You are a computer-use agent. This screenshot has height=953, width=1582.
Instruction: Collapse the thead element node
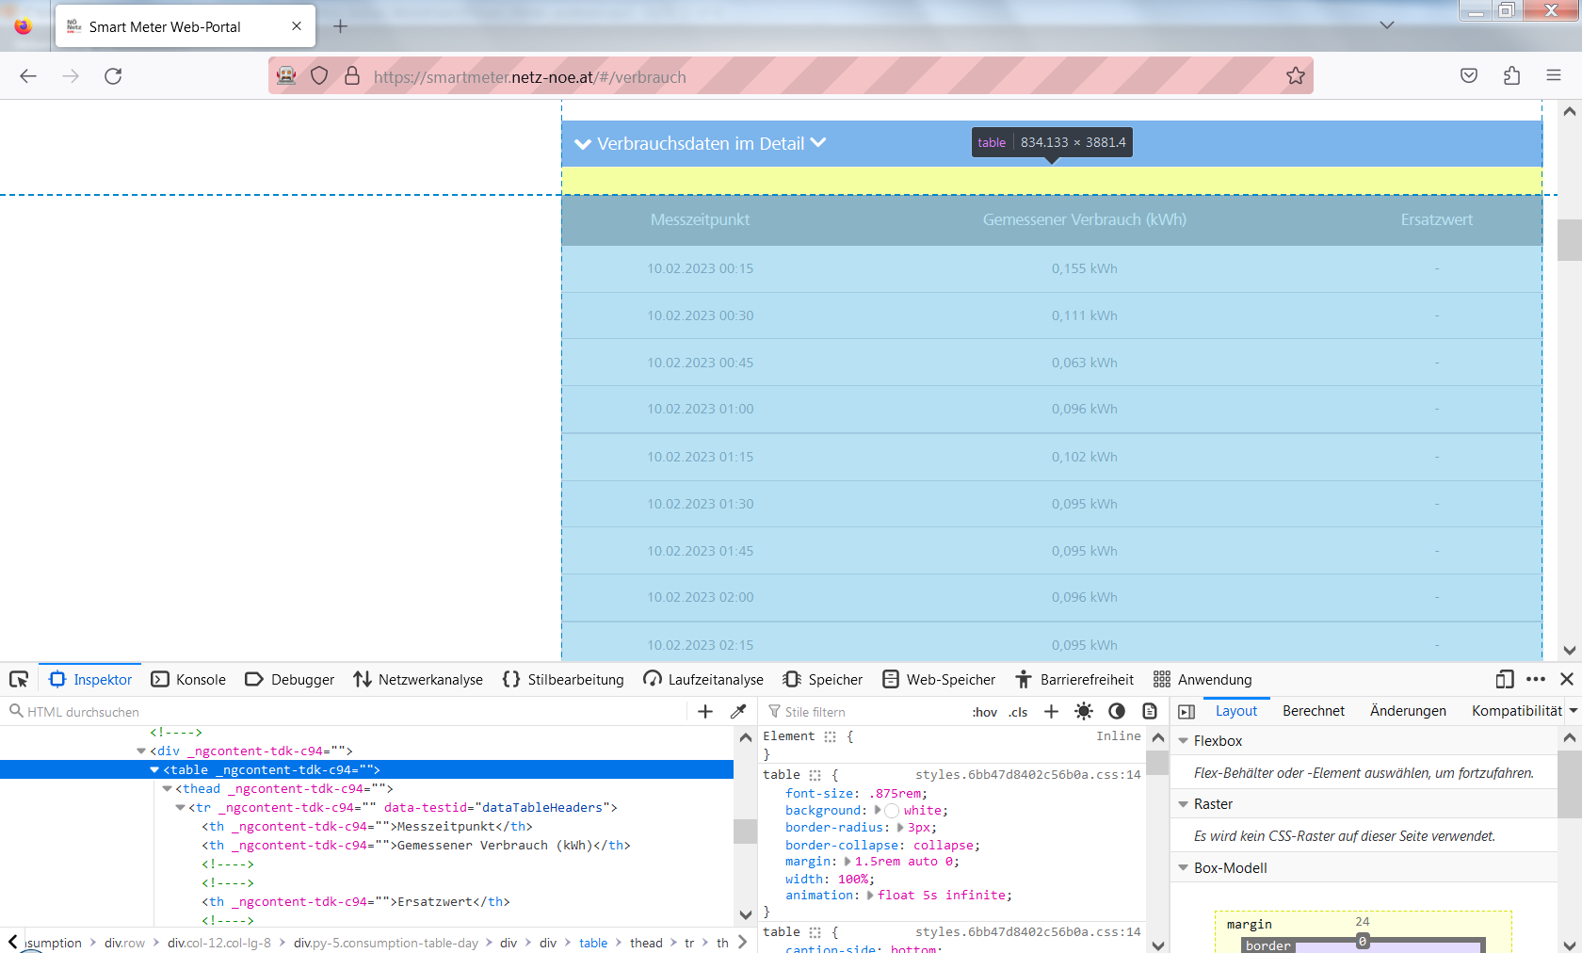point(168,789)
